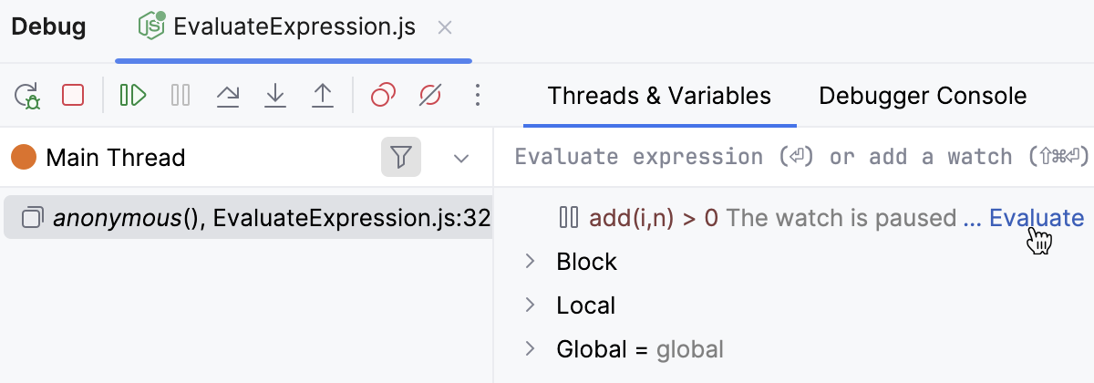Toggle the thread filter button
The height and width of the screenshot is (383, 1094).
tap(400, 158)
